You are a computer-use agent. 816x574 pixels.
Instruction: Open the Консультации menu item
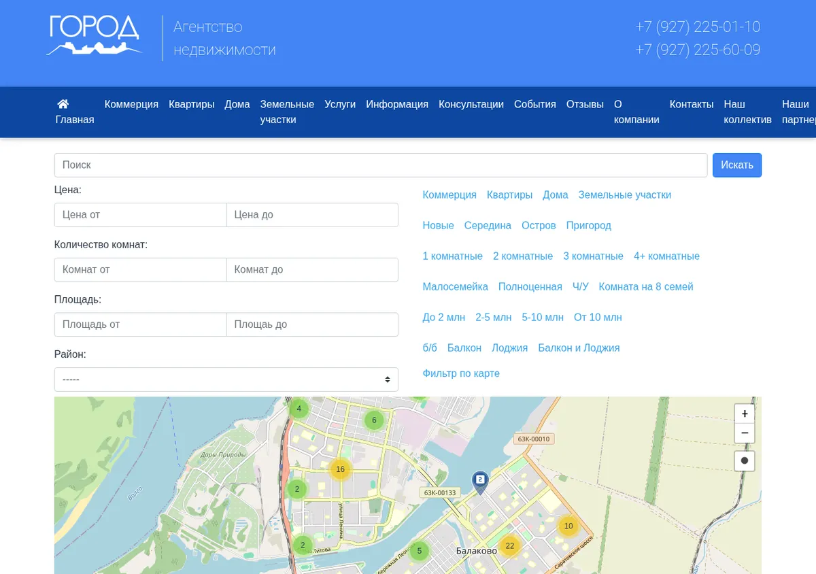(471, 104)
